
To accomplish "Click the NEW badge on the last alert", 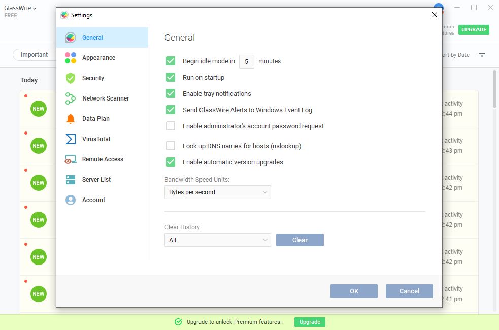I will coord(39,294).
